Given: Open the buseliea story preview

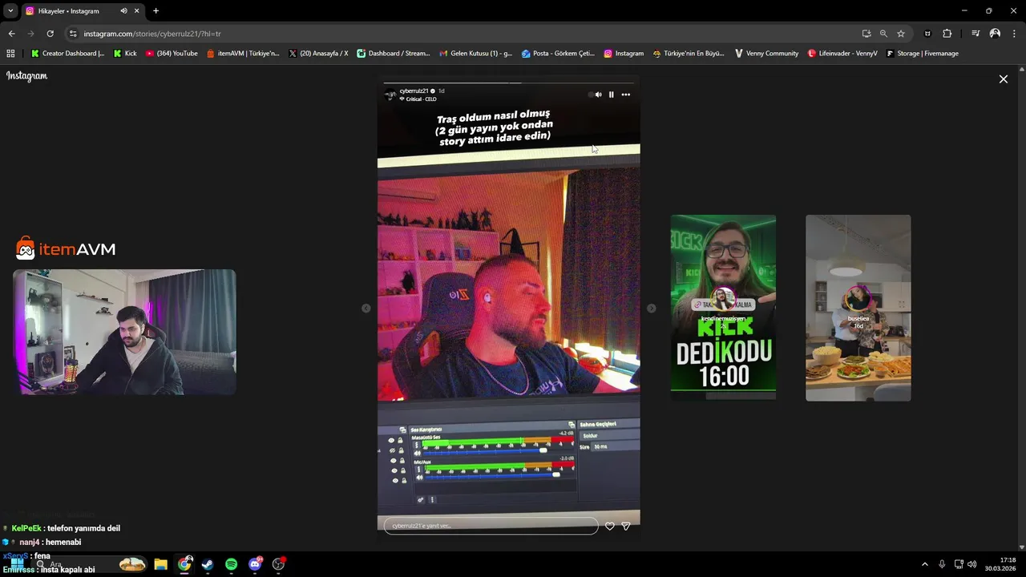Looking at the screenshot, I should [858, 308].
